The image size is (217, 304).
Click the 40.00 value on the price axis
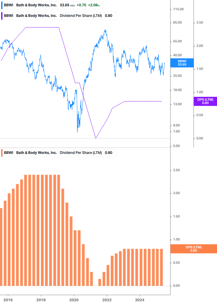click(x=177, y=55)
